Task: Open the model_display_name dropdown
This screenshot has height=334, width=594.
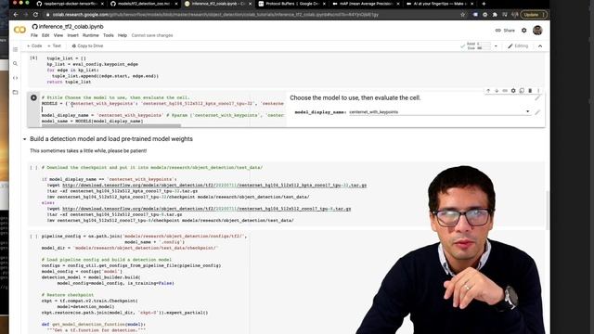Action: pyautogui.click(x=439, y=112)
